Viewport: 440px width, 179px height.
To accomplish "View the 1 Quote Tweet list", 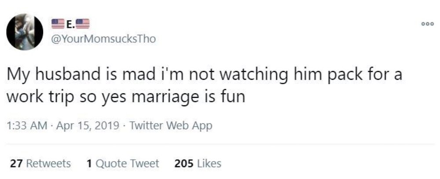I will (123, 163).
